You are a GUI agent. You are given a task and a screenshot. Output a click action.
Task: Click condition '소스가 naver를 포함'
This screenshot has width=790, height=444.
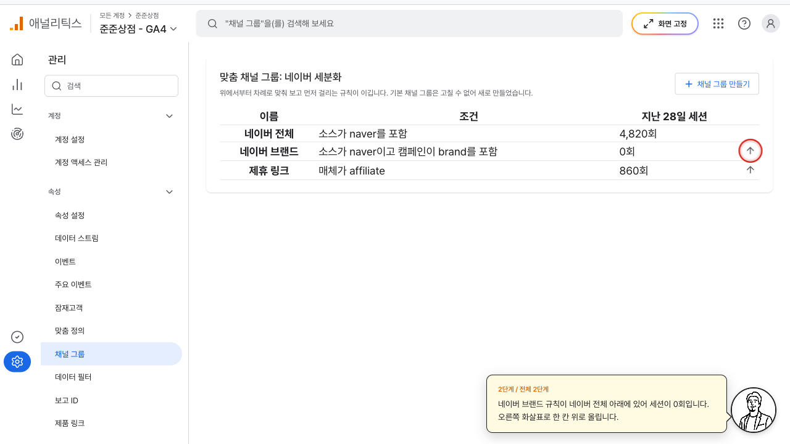pyautogui.click(x=363, y=134)
